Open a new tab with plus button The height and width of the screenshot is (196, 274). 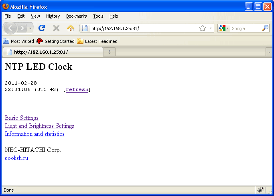109,52
